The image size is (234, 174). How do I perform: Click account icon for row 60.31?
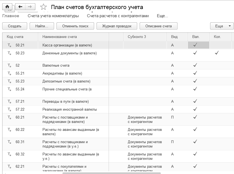click(9, 142)
